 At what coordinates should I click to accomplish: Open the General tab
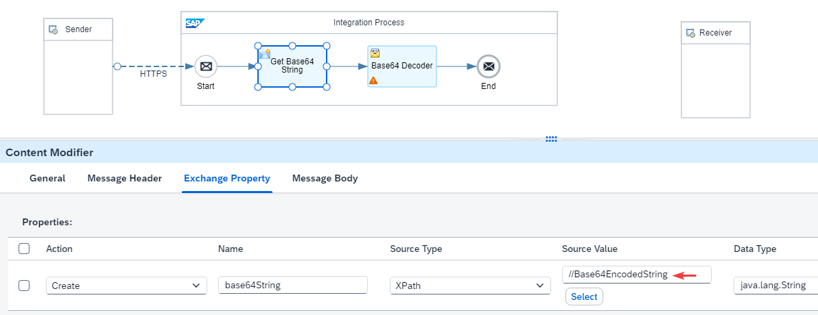(47, 179)
